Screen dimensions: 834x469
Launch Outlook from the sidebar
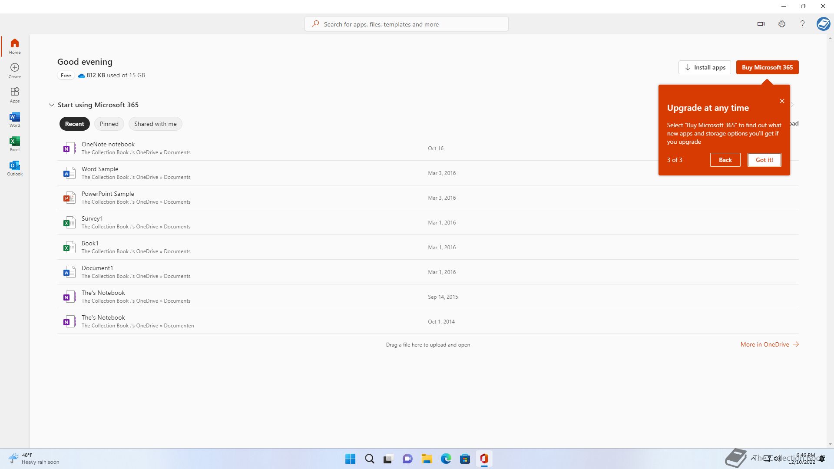click(x=15, y=168)
